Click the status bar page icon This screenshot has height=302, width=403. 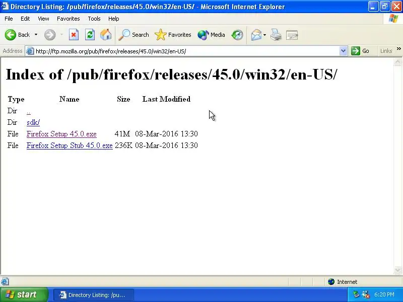coord(5,282)
